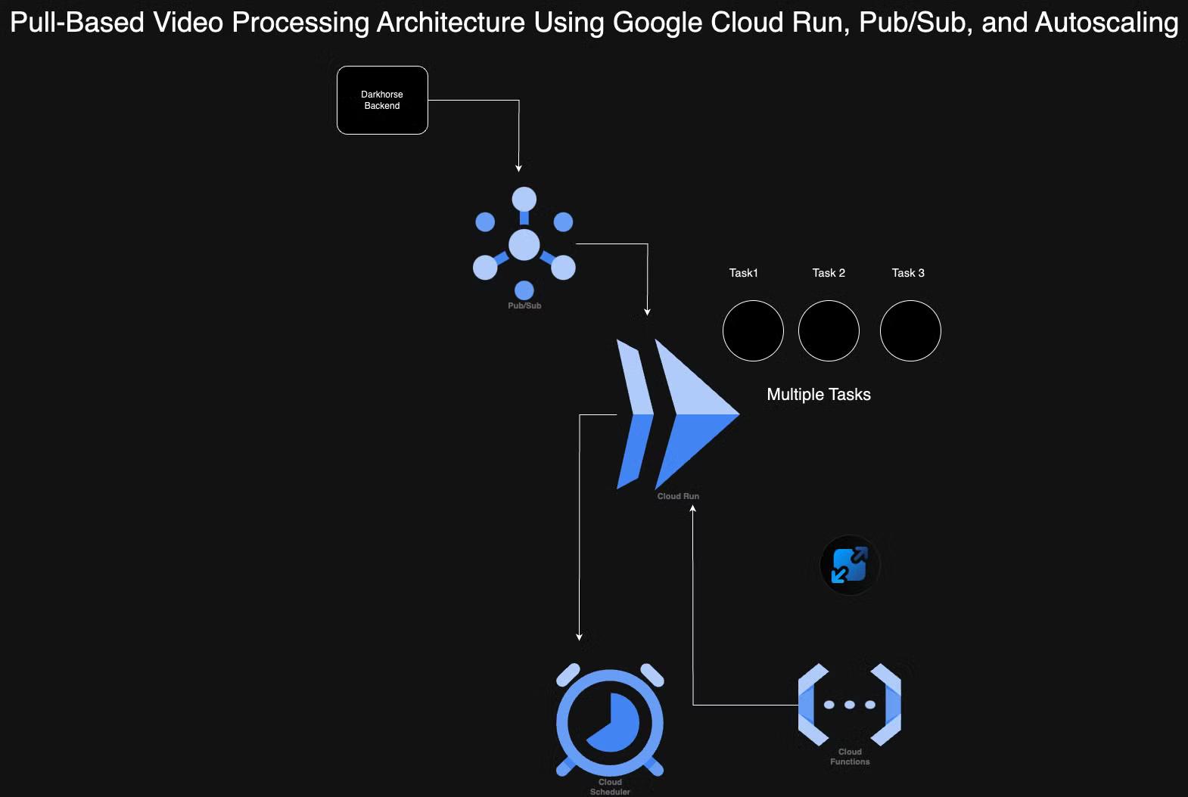Image resolution: width=1188 pixels, height=797 pixels.
Task: Select the Cloud Scheduler caption text
Action: 610,787
